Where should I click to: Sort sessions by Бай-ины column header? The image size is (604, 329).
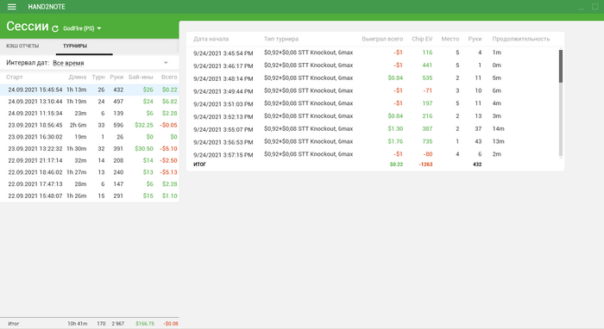click(141, 77)
